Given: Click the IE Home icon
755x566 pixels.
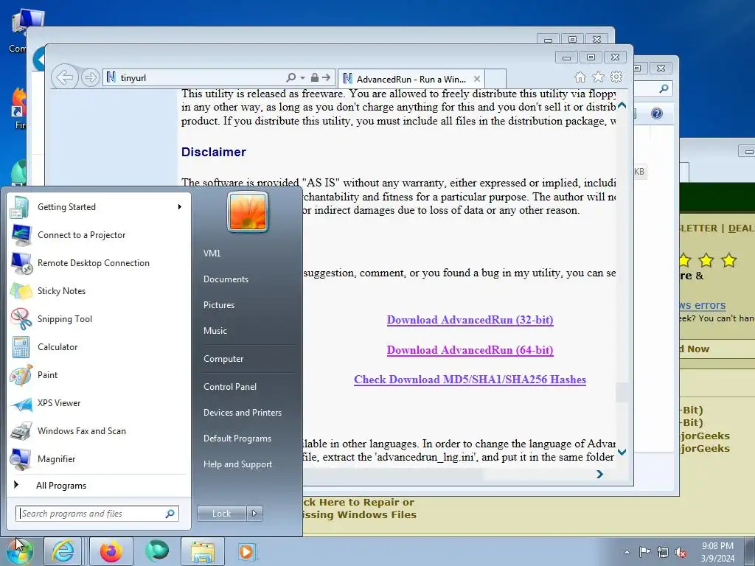Looking at the screenshot, I should (580, 77).
